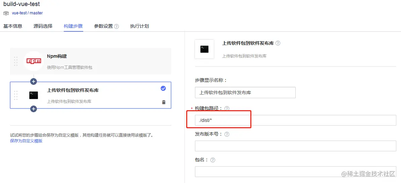Switch to the 源码选择 tab

pyautogui.click(x=43, y=26)
